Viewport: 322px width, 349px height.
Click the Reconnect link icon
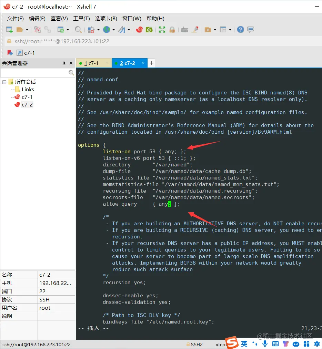coord(48,30)
